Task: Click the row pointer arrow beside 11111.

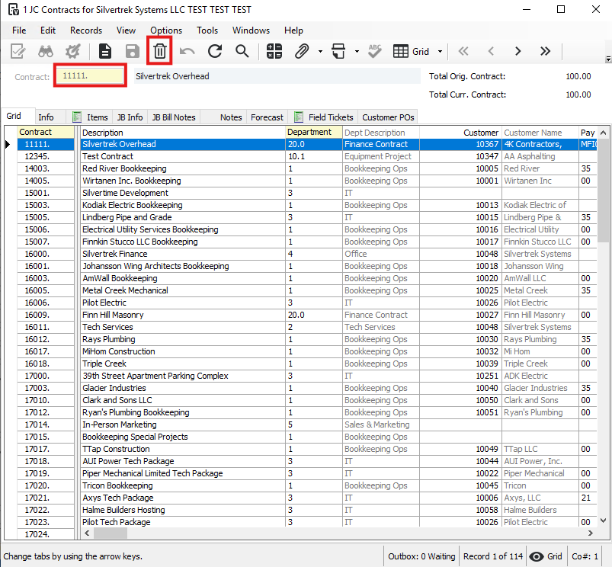Action: pyautogui.click(x=8, y=144)
